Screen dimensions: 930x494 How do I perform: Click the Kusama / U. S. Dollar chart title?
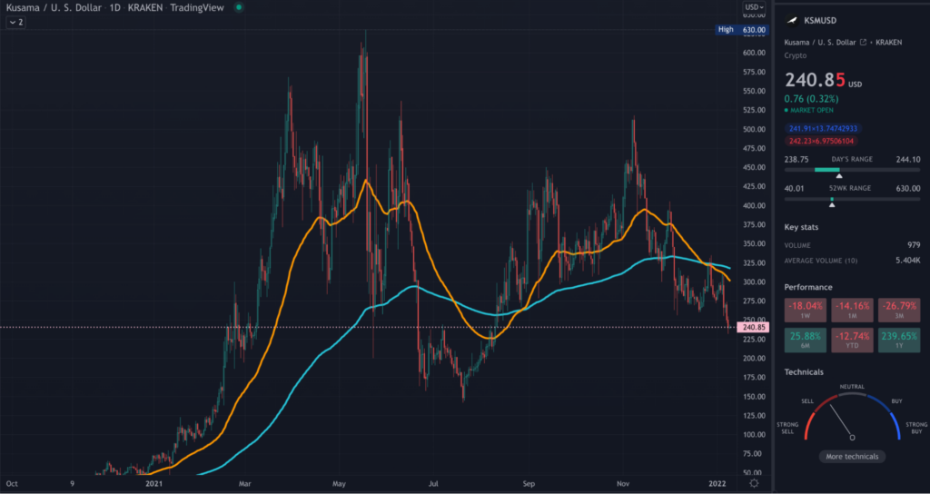pos(52,7)
